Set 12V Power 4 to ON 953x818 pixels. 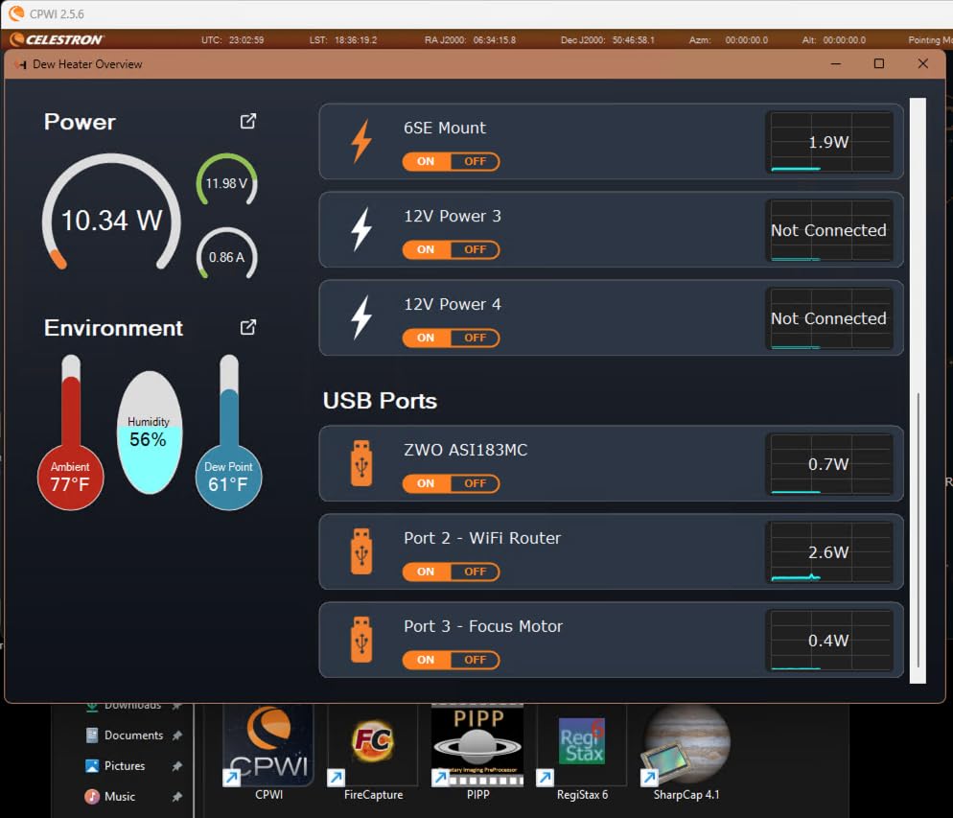(426, 338)
